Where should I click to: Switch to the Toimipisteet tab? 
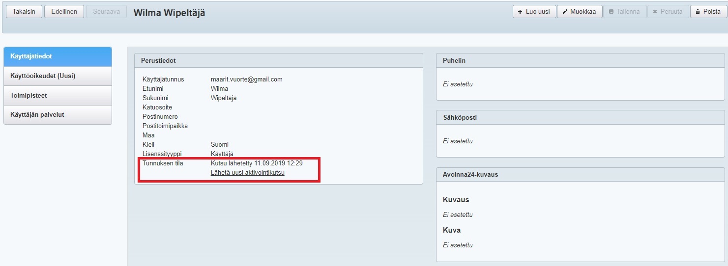point(58,95)
